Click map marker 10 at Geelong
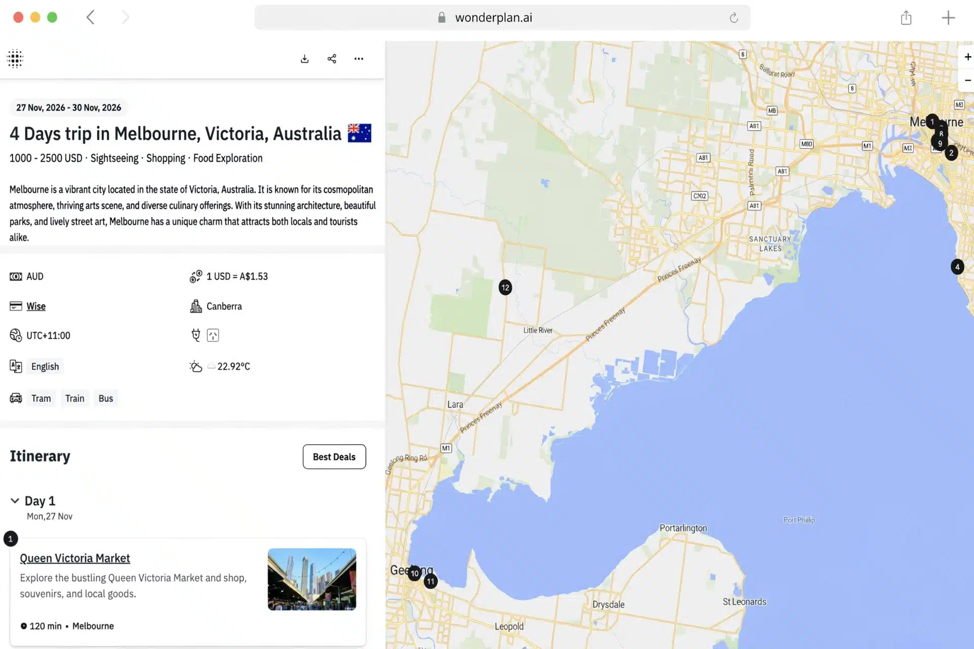This screenshot has height=649, width=974. [x=414, y=573]
